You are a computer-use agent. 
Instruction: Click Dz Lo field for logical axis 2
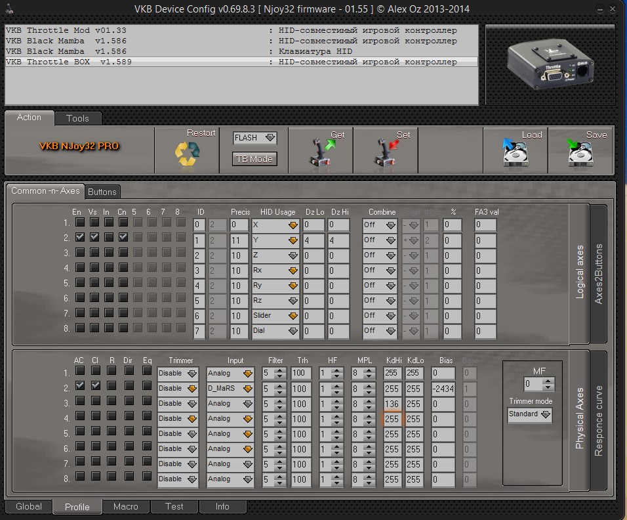tap(313, 240)
